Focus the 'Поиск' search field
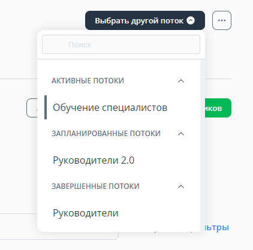253x250 pixels. click(x=121, y=44)
